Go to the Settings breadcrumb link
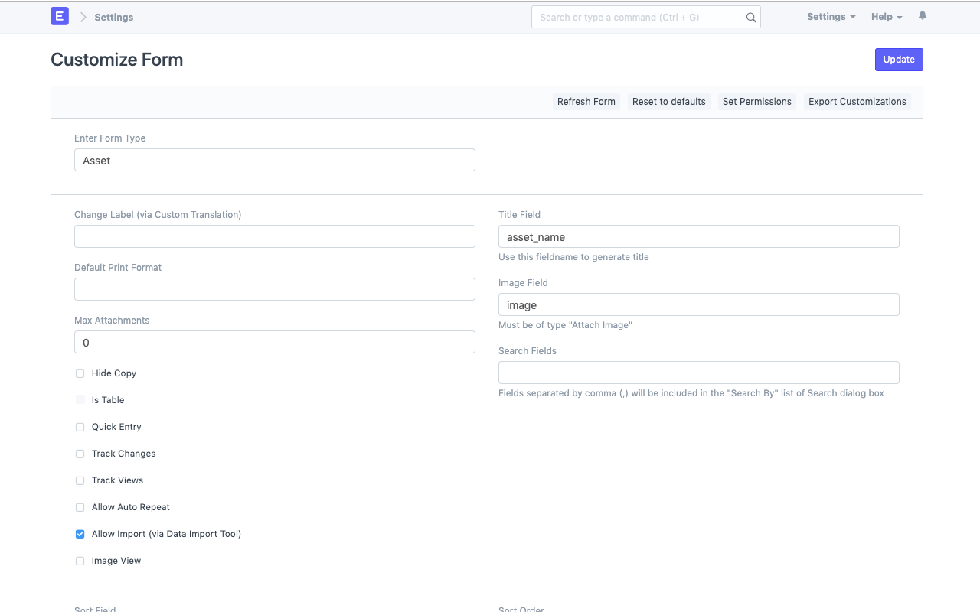This screenshot has height=612, width=980. pos(114,17)
